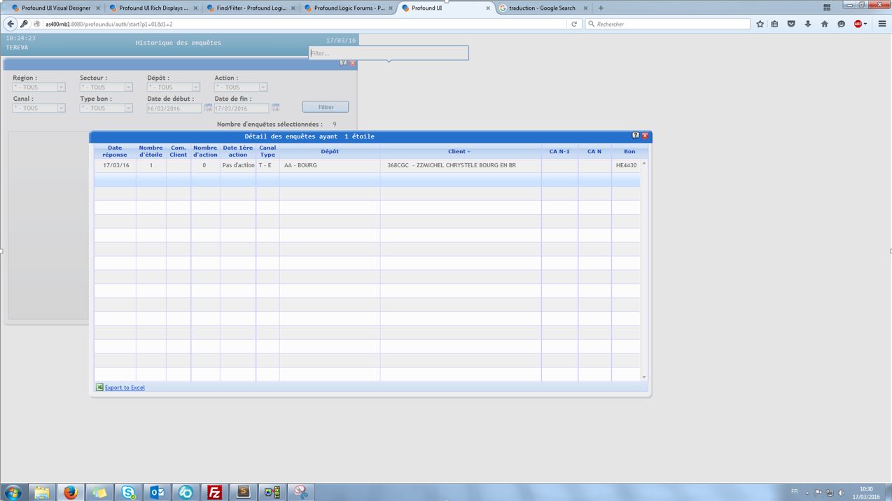Open Sublime Text from the taskbar
Viewport: 892px width, 501px height.
243,492
